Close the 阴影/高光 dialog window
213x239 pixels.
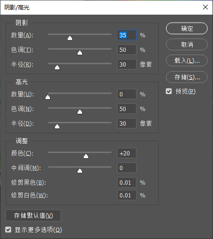tap(205, 7)
